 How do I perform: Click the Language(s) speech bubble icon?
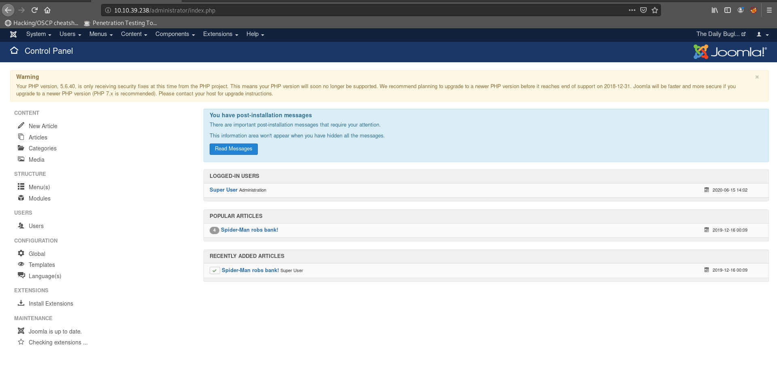point(21,275)
